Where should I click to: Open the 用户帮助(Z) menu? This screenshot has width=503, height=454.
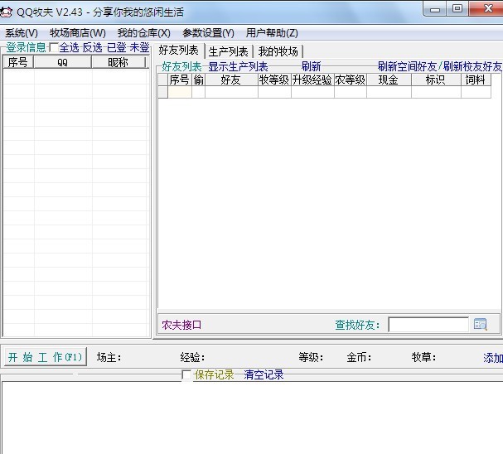click(272, 32)
